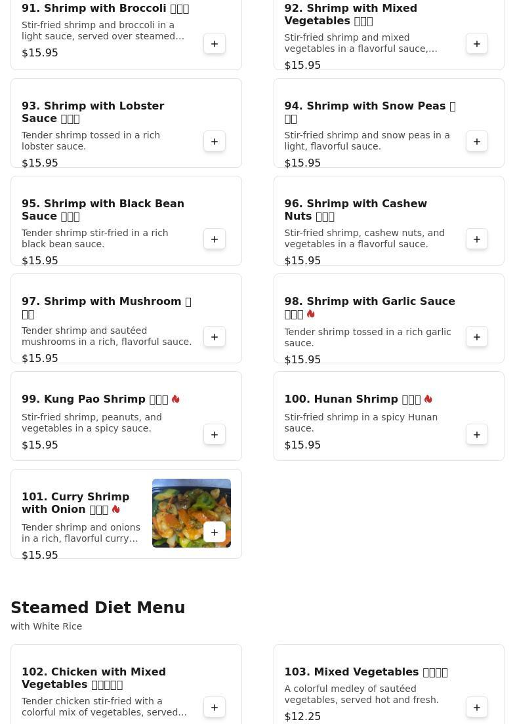This screenshot has width=515, height=724.
Task: Add Shrimp with Mushroom plus icon
Action: (215, 337)
